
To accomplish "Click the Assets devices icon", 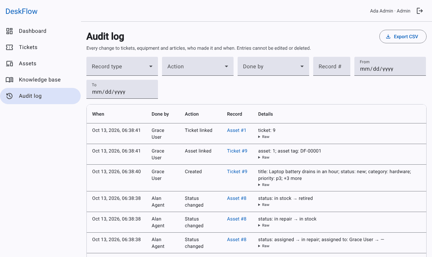I will [x=9, y=64].
